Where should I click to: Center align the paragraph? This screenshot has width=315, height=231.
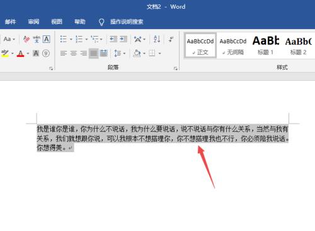point(74,53)
